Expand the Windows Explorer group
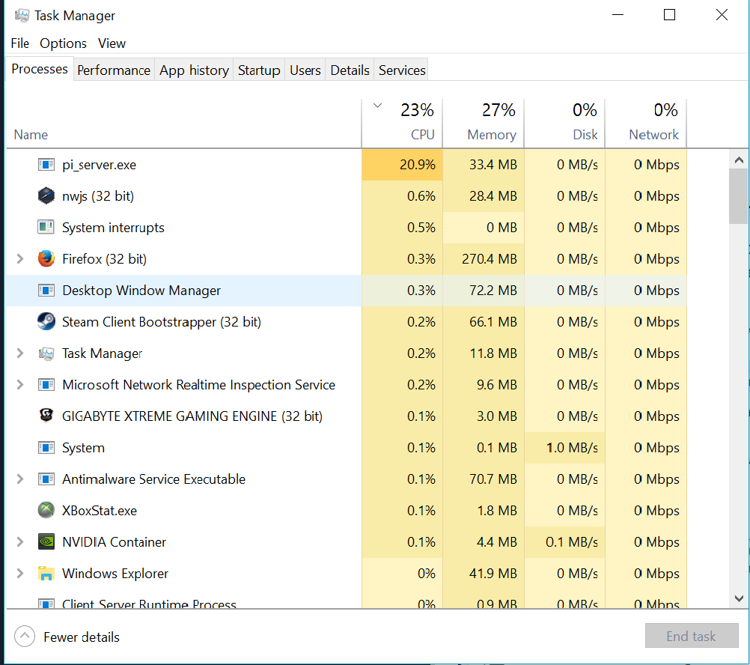This screenshot has width=750, height=665. pyautogui.click(x=19, y=573)
